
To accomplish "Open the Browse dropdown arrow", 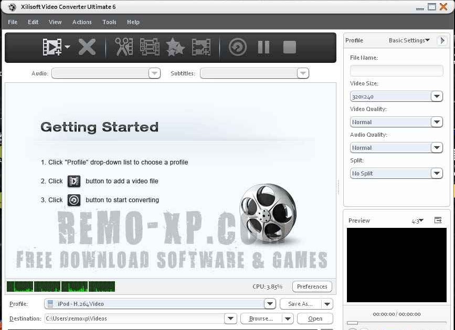I will [288, 318].
